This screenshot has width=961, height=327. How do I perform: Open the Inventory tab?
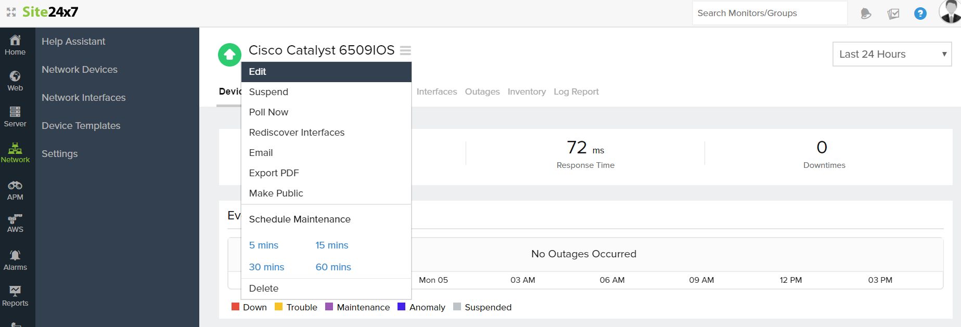pos(527,92)
